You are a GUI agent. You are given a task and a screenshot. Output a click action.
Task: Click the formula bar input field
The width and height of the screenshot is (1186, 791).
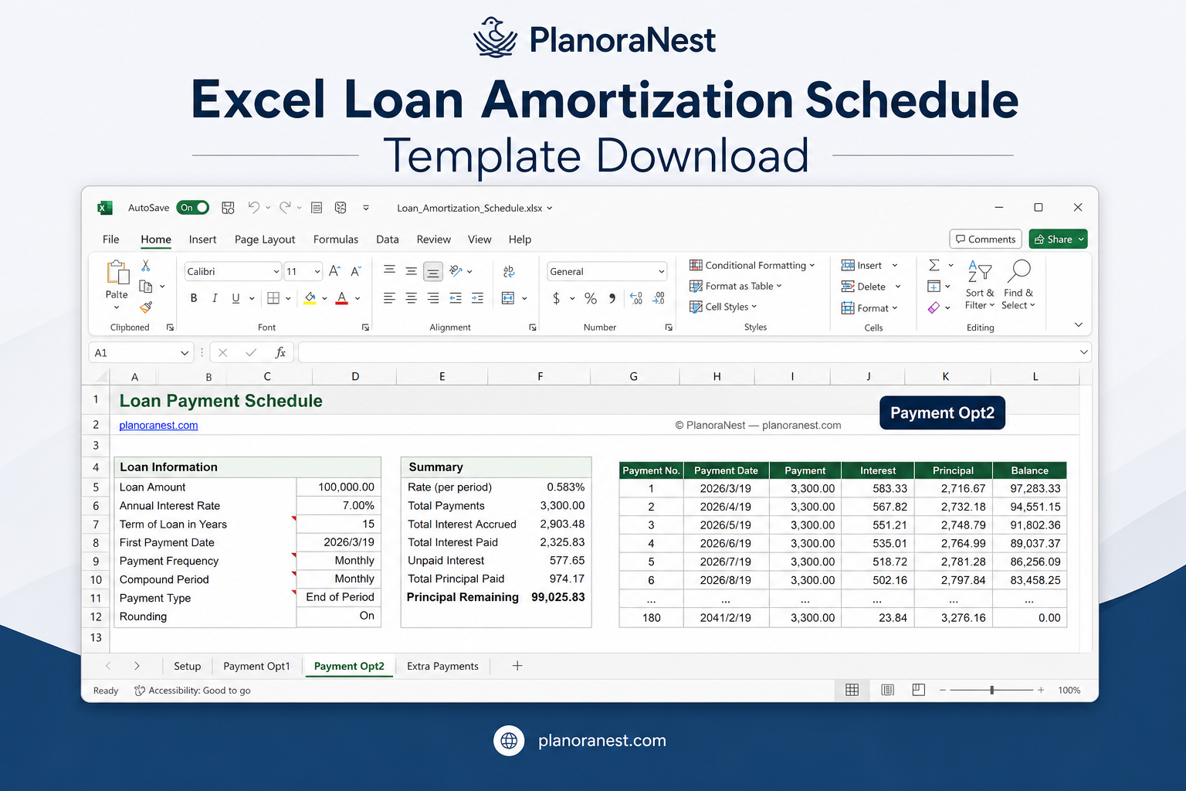point(693,353)
